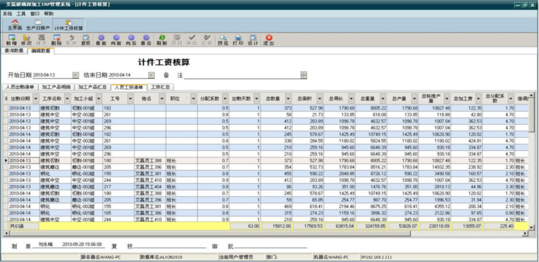
Task: Go to previous record with 向前
Action: click(116, 40)
